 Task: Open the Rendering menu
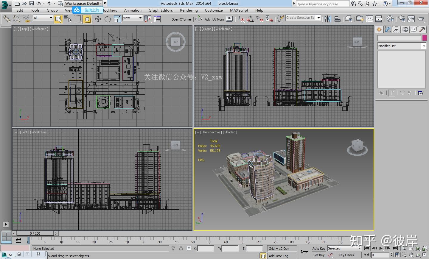[x=189, y=10]
